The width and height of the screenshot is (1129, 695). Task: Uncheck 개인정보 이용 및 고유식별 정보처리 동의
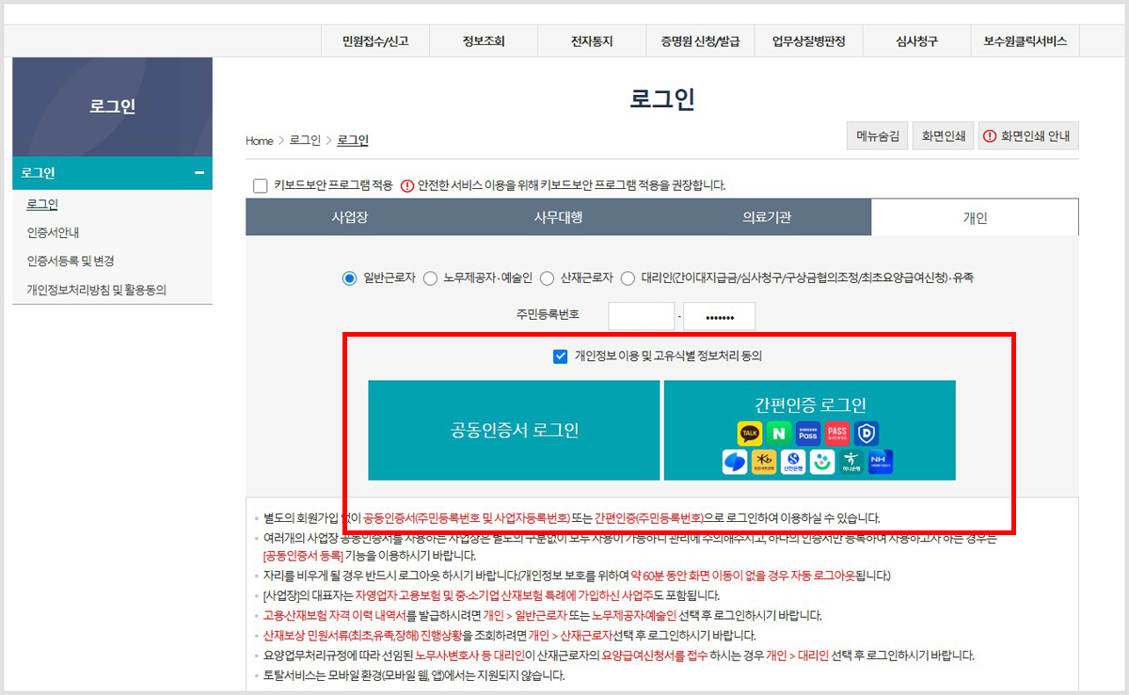click(x=560, y=355)
